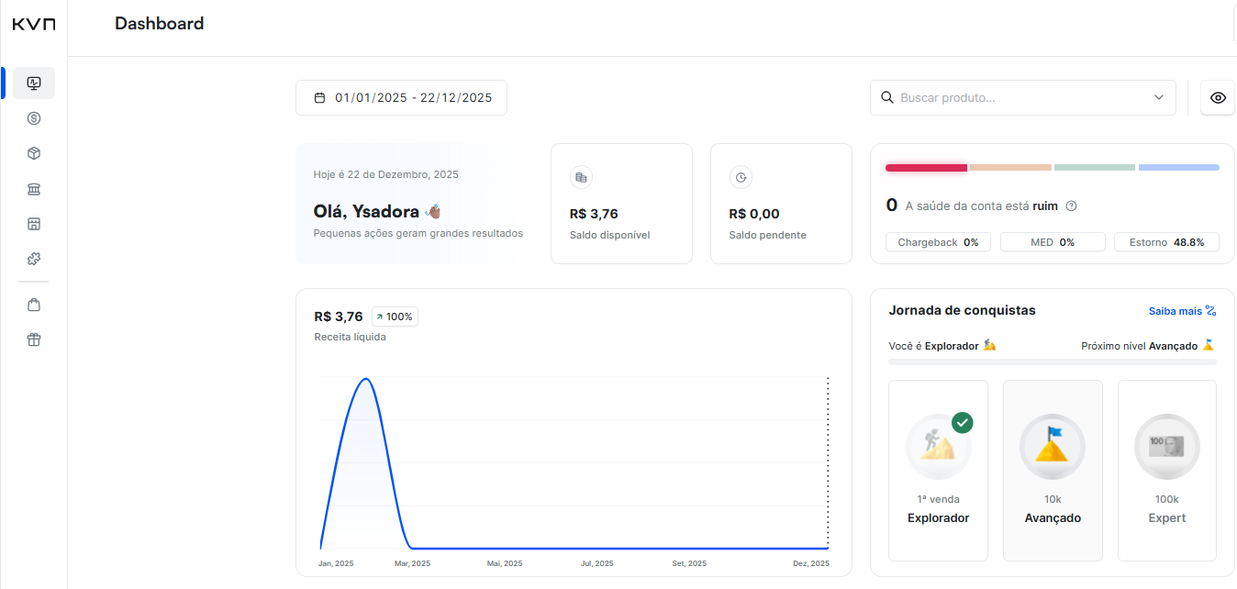Image resolution: width=1237 pixels, height=589 pixels.
Task: Click the Chargeback 0% badge
Action: coord(938,242)
